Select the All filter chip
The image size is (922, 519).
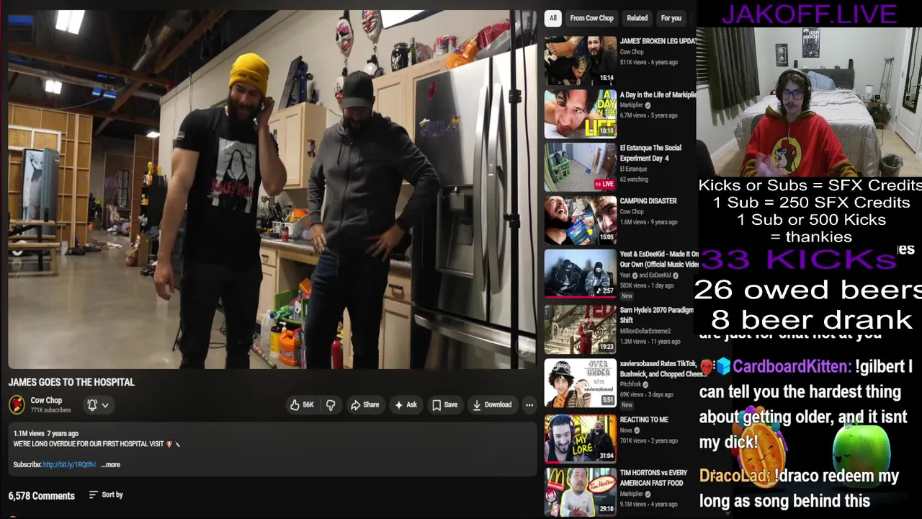click(x=553, y=18)
